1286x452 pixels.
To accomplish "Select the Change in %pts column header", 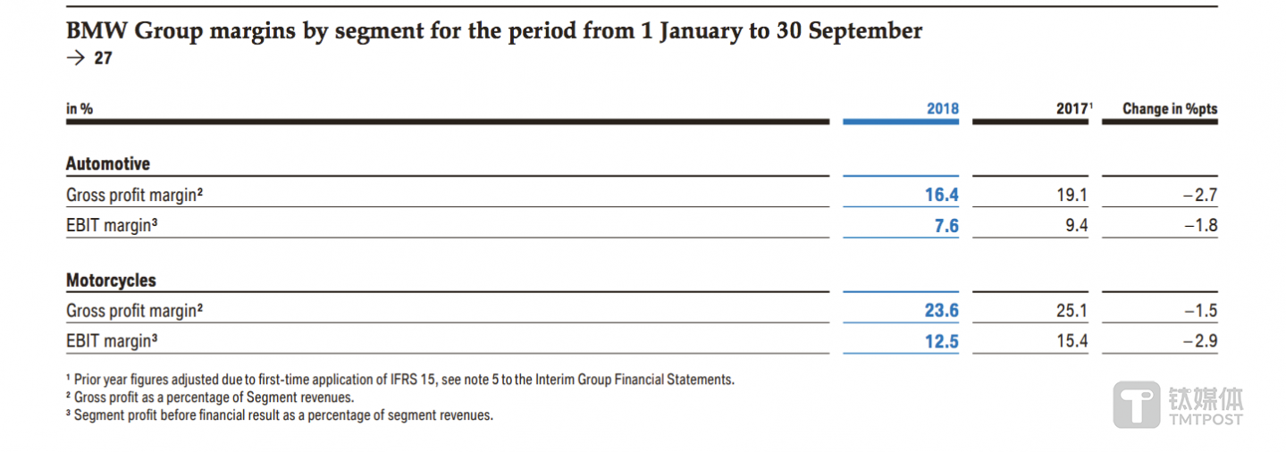I will coord(1170,109).
